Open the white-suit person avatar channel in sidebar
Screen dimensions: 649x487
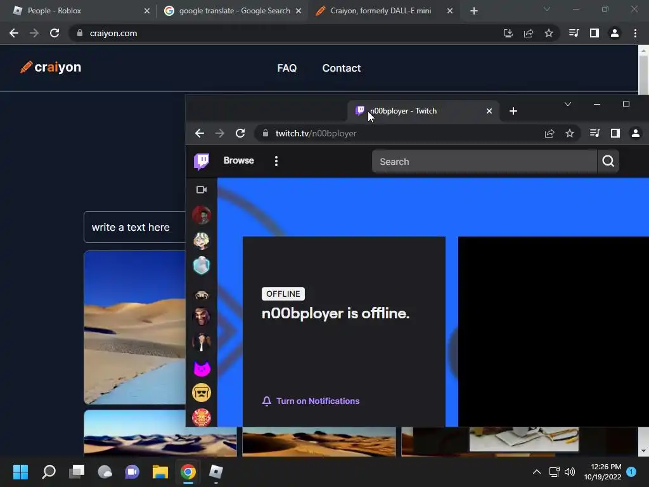pos(202,342)
